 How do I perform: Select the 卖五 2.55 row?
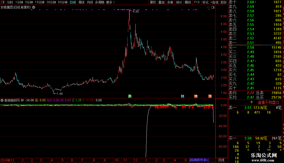(255, 25)
